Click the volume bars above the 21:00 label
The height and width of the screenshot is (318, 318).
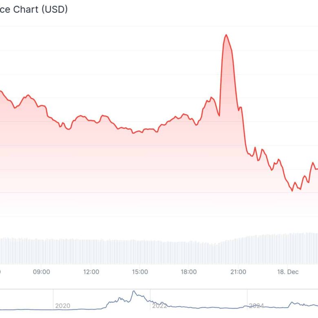[x=238, y=250]
